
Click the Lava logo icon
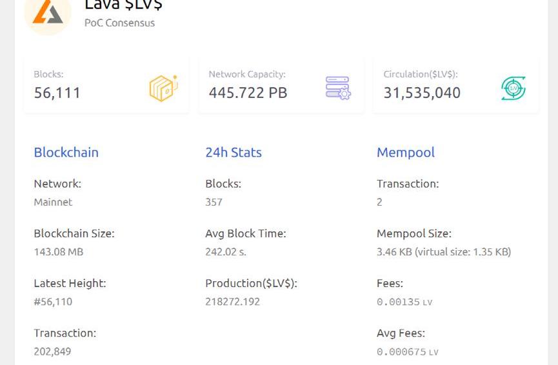coord(48,14)
